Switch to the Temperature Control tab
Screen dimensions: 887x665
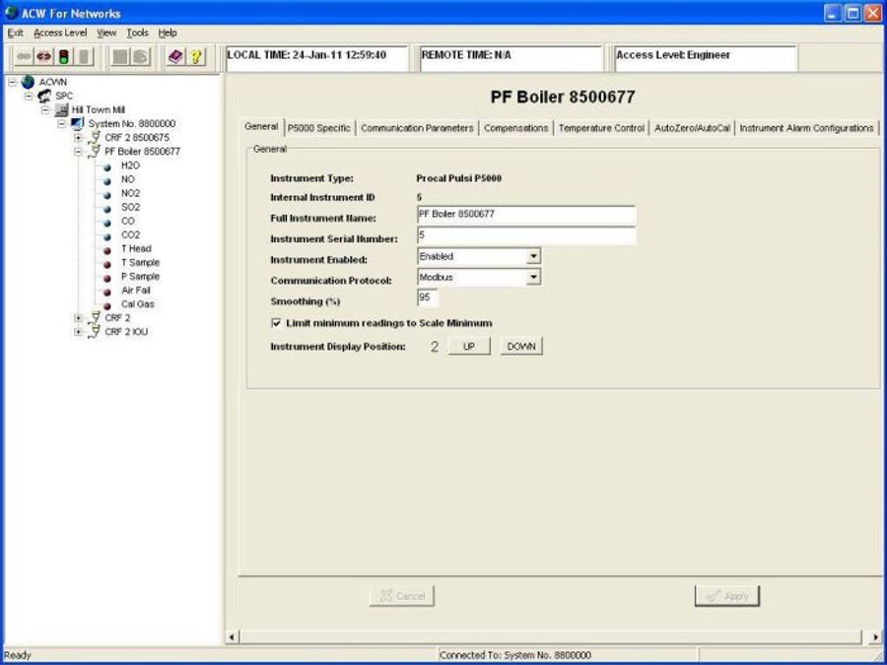click(602, 127)
